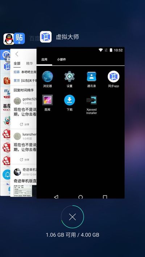This screenshot has width=145, height=257.
Task: Launch Xposed Installer app
Action: [x=91, y=100]
